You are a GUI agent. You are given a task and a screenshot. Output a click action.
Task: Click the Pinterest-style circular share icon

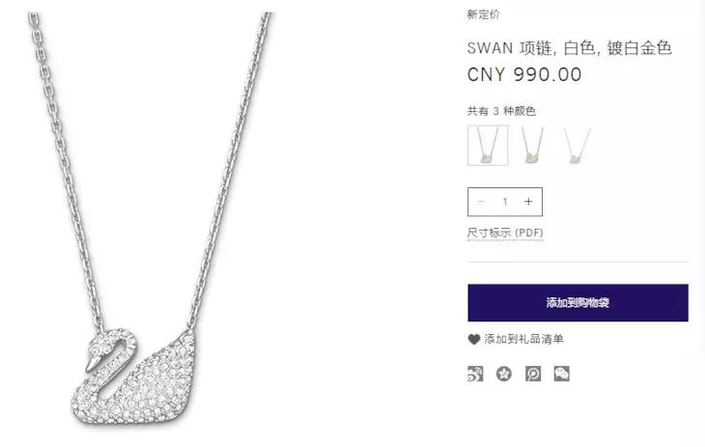tap(533, 374)
